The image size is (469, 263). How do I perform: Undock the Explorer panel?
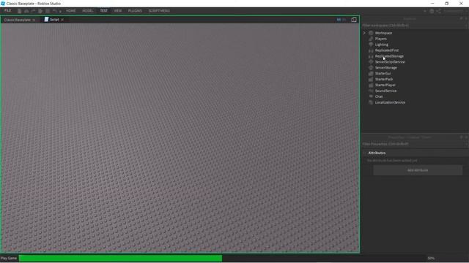click(x=461, y=18)
